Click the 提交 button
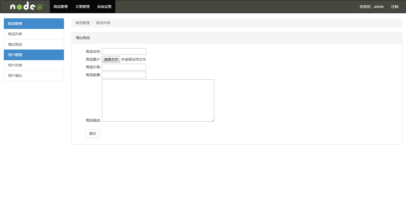 click(x=93, y=134)
